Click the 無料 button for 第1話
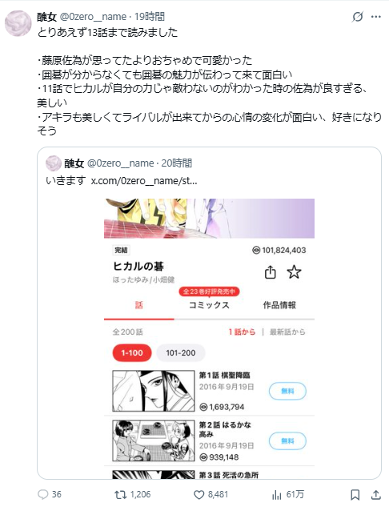389x507 pixels. pos(287,391)
